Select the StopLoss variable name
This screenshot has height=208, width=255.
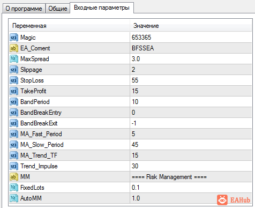click(x=32, y=80)
